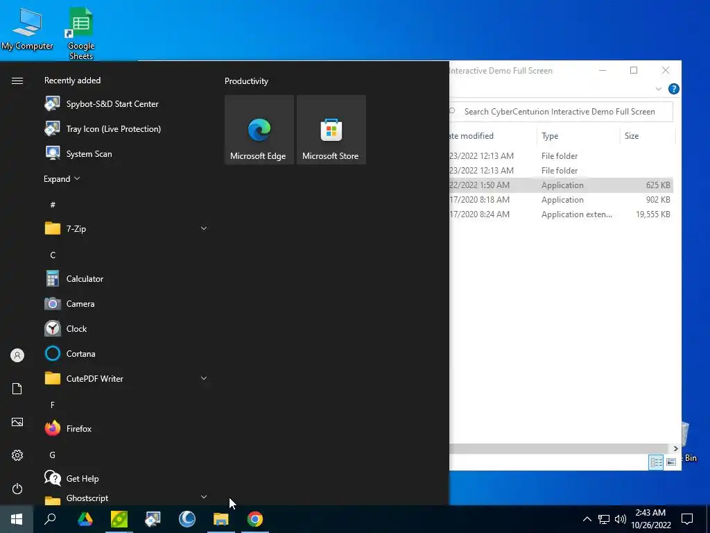Open Pictures from the Start sidebar
Viewport: 710px width, 533px height.
[x=17, y=422]
